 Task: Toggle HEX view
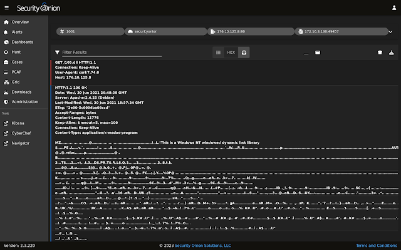231,52
